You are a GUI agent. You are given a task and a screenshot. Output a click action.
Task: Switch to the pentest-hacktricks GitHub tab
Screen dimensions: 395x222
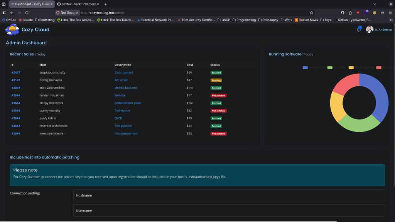pyautogui.click(x=78, y=4)
